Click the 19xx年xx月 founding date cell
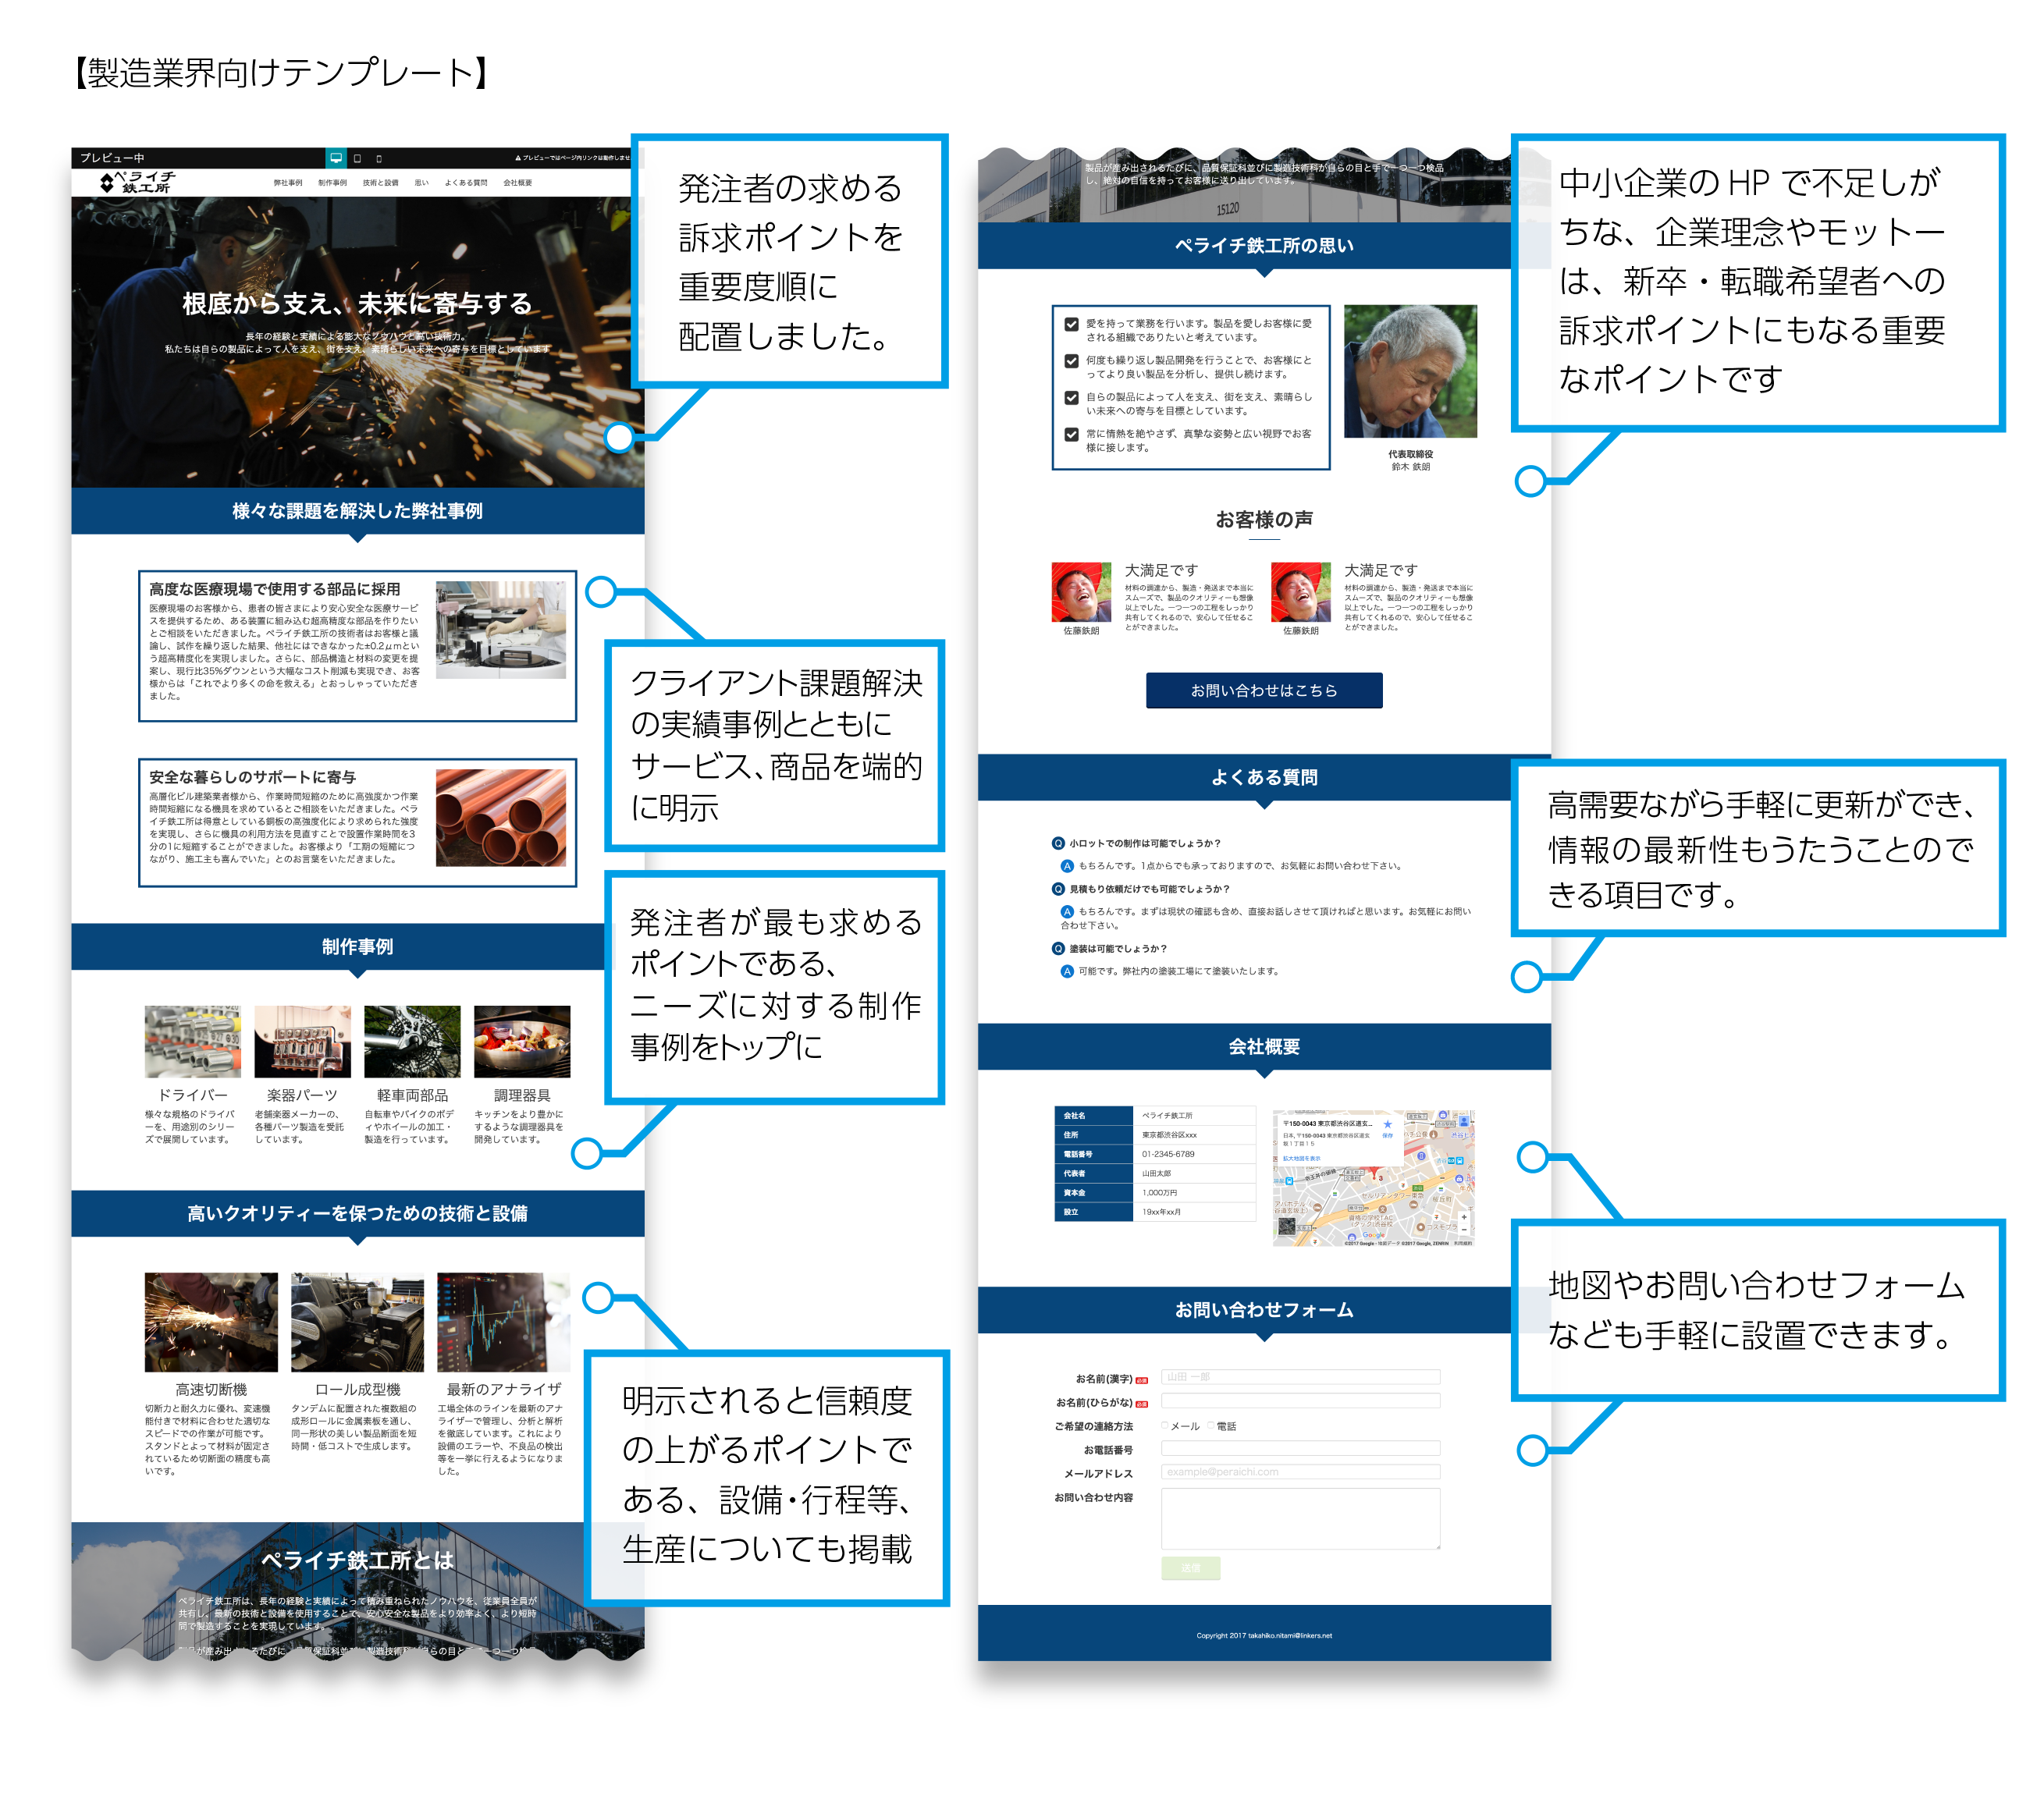Screen dimensions: 2044x1807 pos(1194,1212)
